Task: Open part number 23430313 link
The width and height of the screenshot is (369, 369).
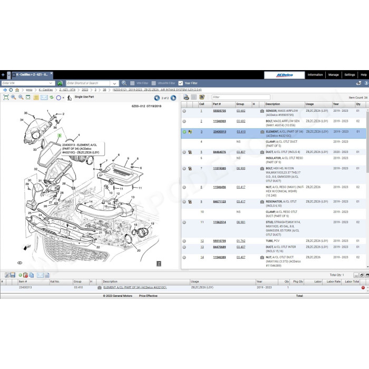Action: click(220, 132)
